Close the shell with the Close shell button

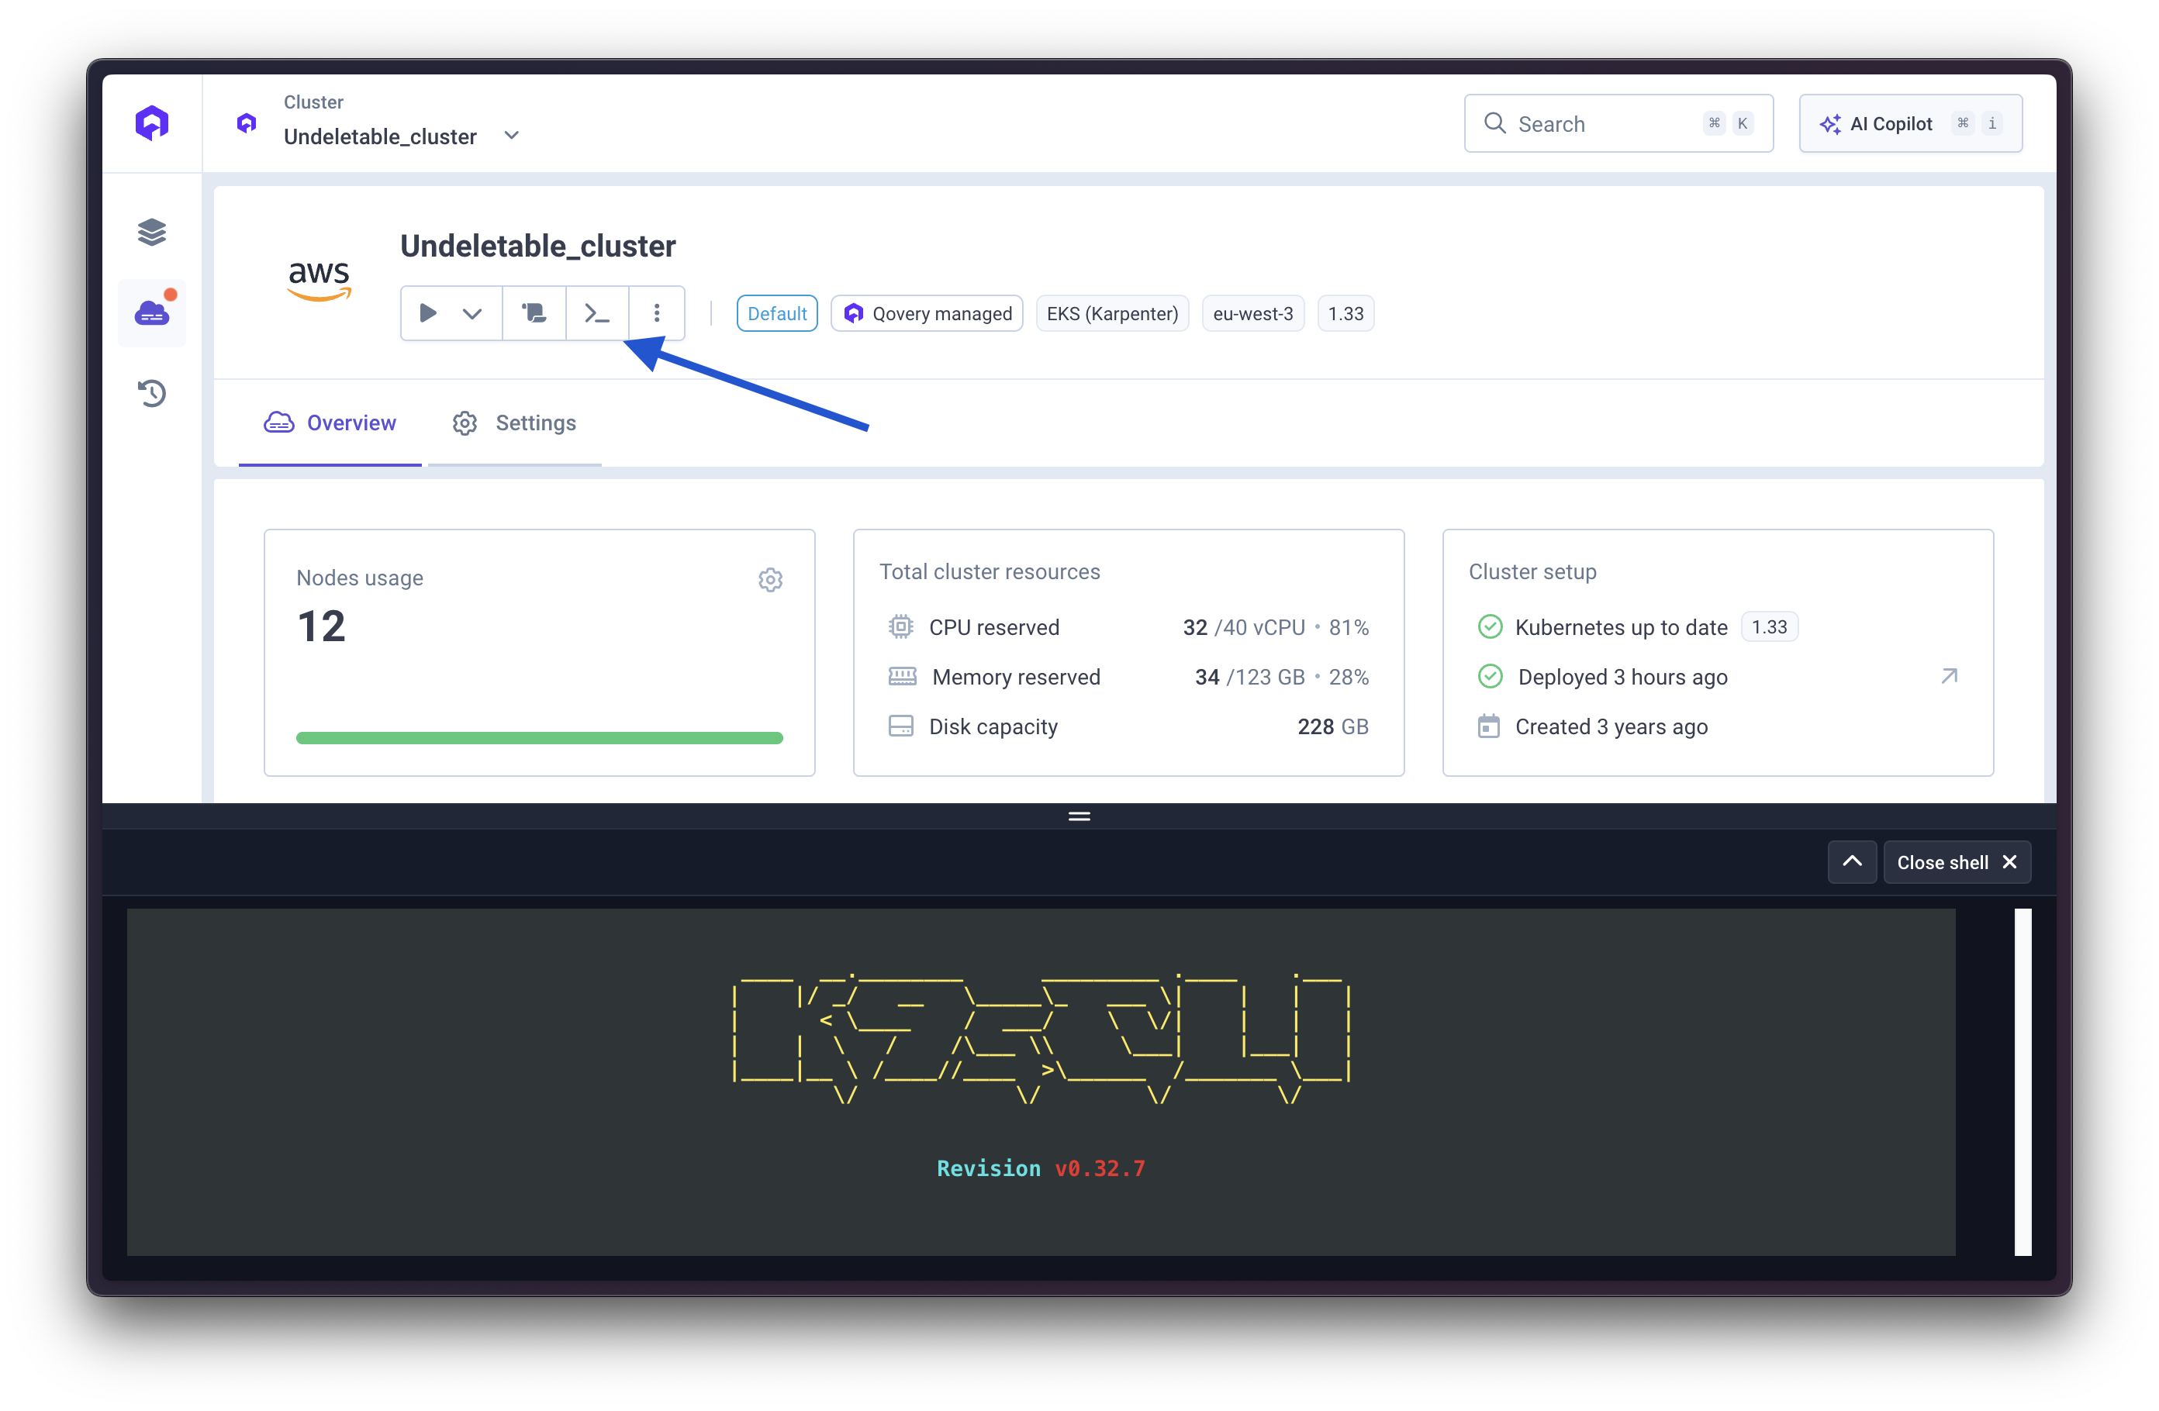1957,861
